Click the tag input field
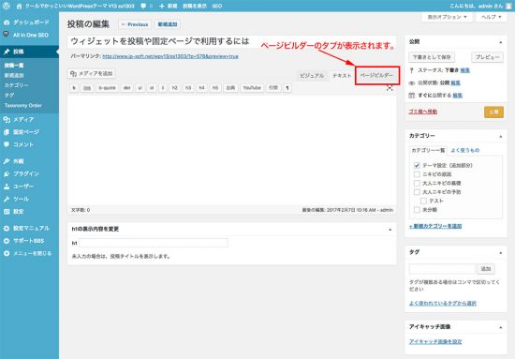 coord(442,269)
